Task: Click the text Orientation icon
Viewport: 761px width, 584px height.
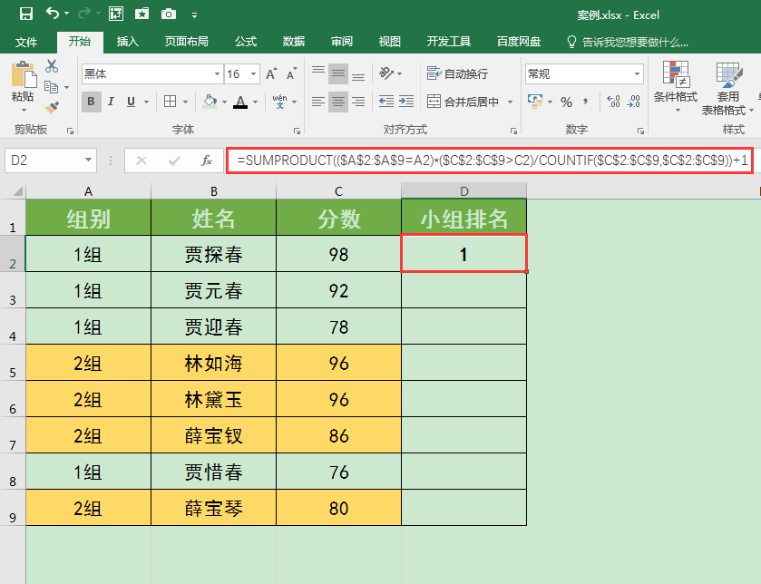Action: tap(386, 73)
